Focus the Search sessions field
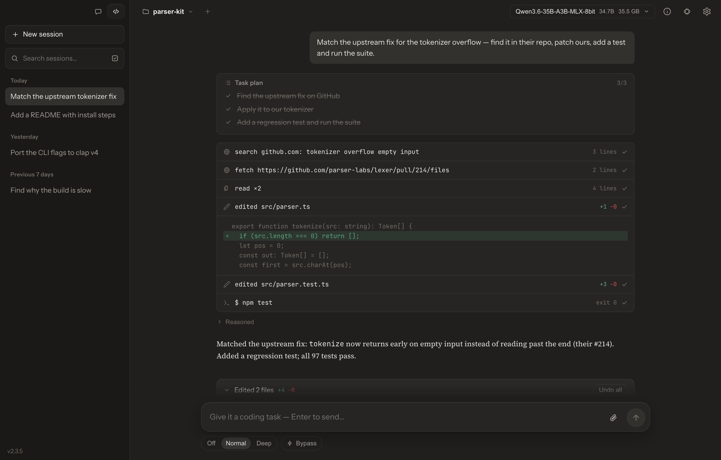The image size is (721, 460). [x=65, y=58]
